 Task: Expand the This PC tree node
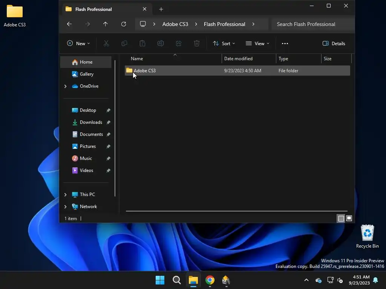(65, 195)
